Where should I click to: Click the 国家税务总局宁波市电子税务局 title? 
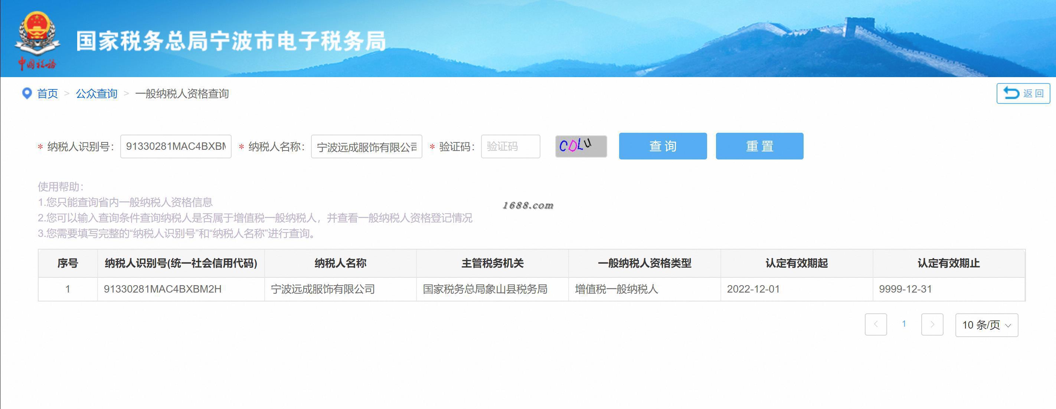[231, 41]
